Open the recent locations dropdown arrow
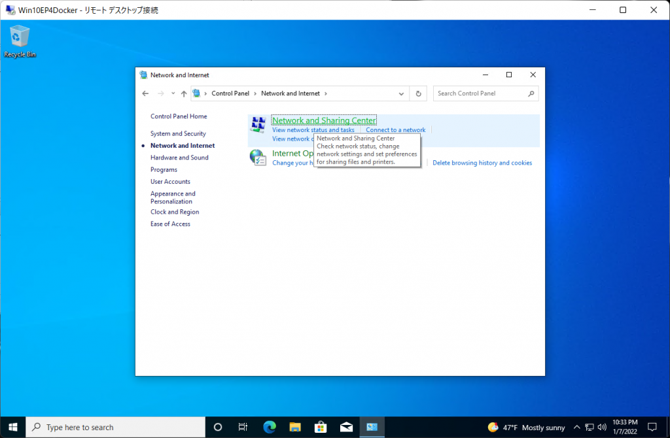 coord(173,93)
